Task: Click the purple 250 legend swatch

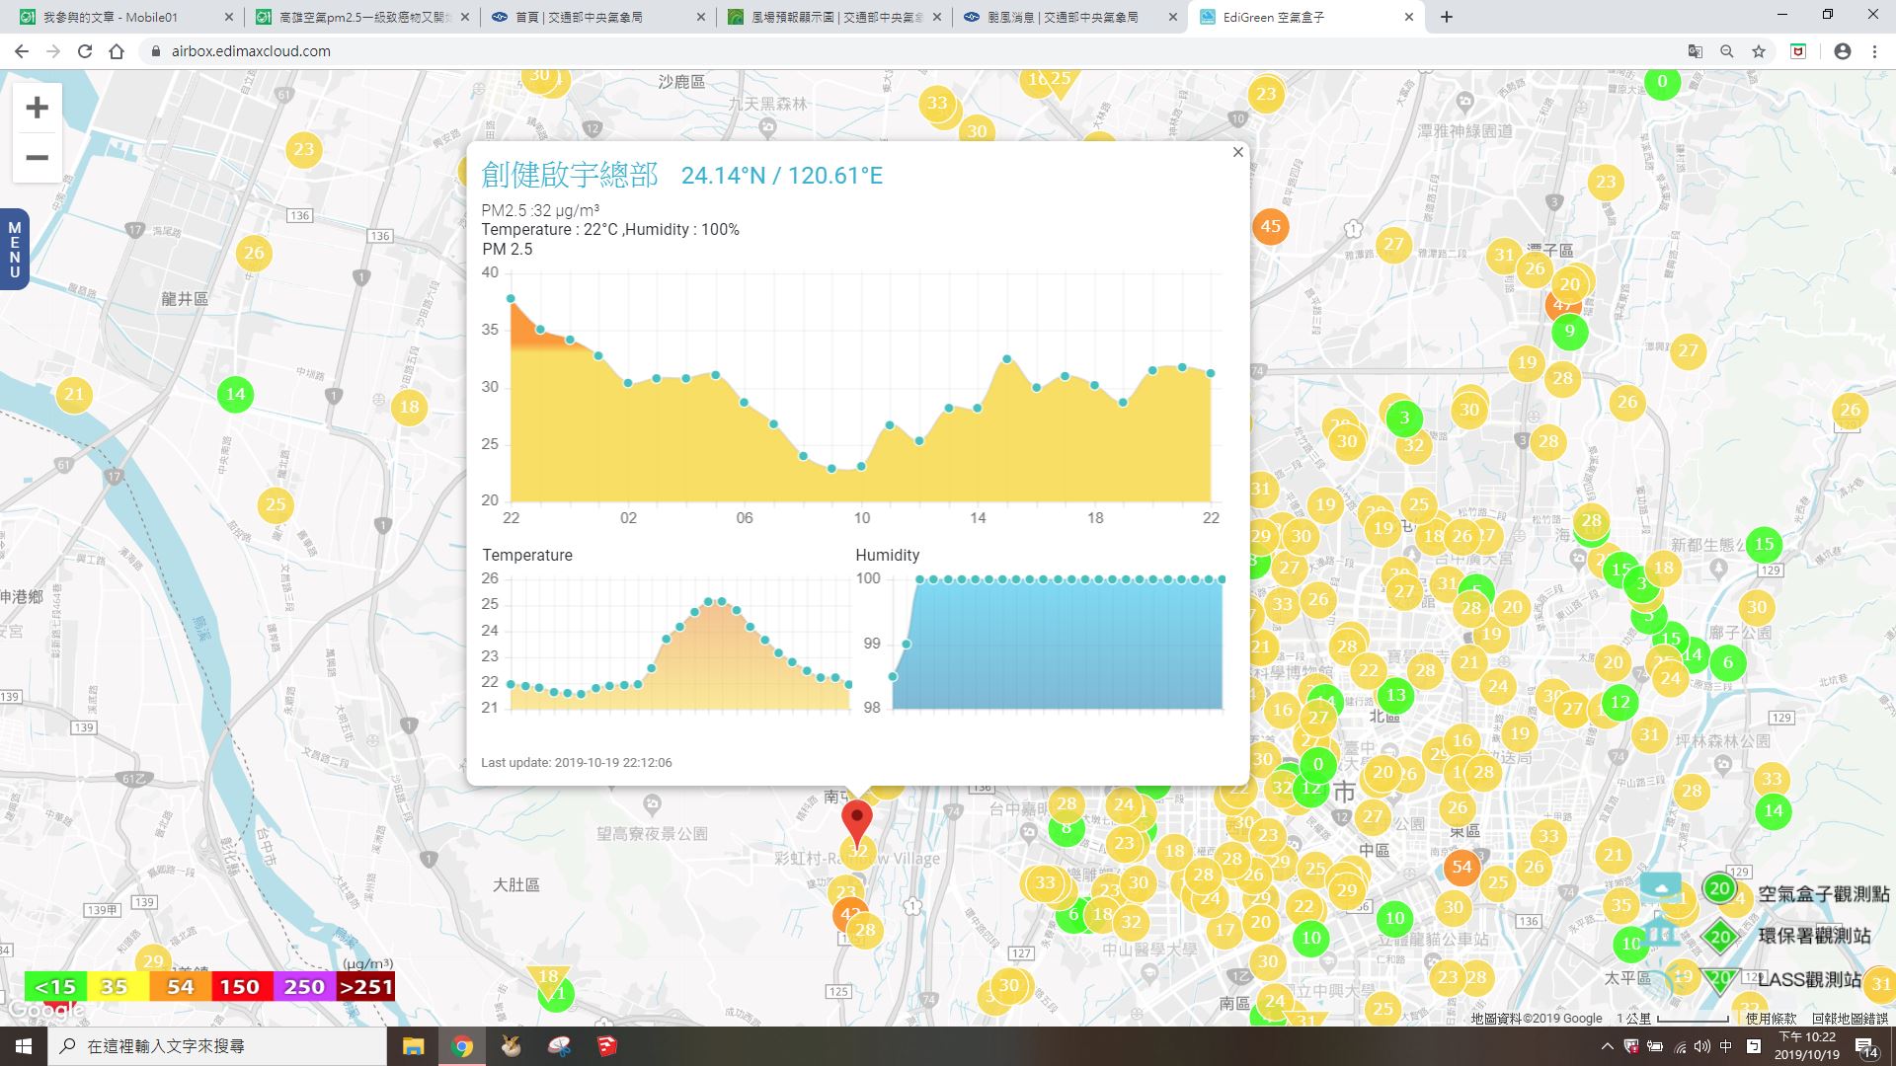Action: point(303,986)
